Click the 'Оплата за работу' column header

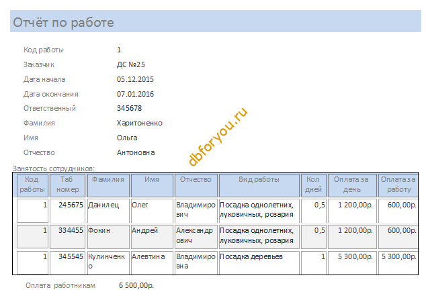398,185
